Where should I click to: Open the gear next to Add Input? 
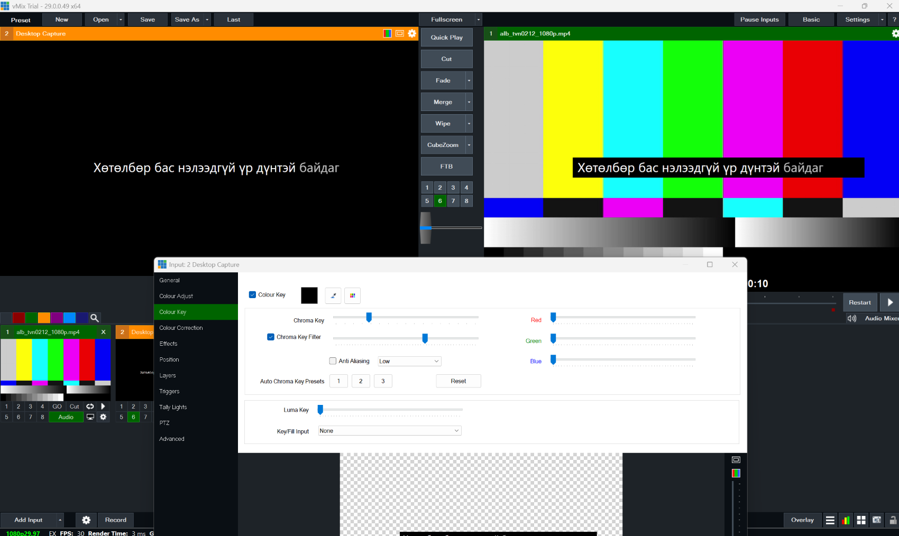[x=86, y=520]
